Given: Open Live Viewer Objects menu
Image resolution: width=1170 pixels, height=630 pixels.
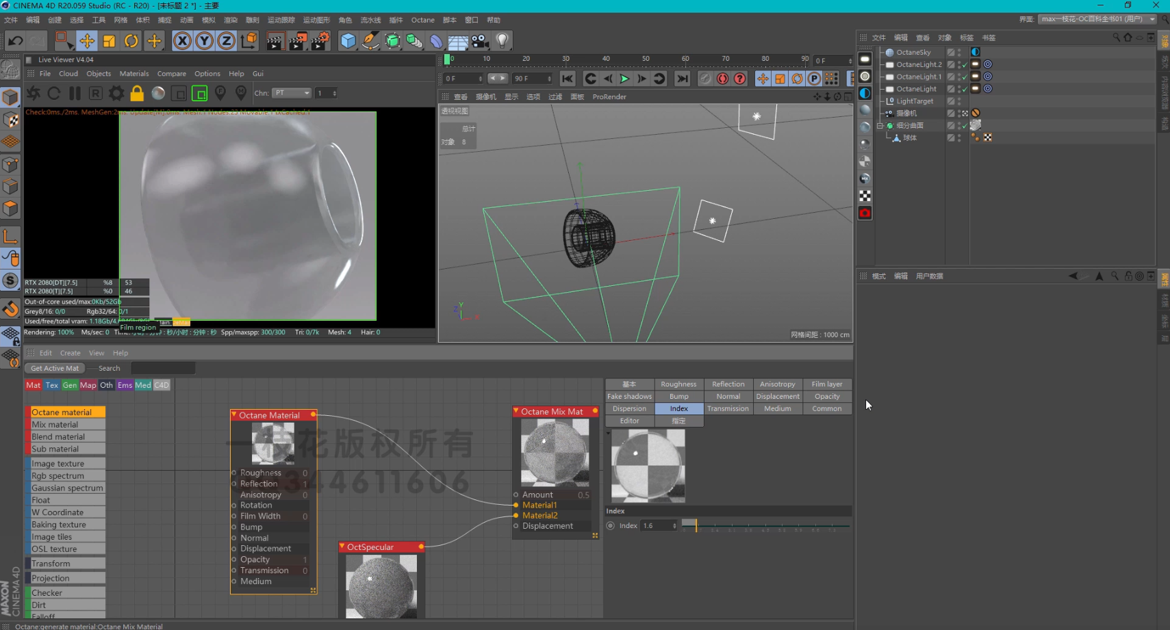Looking at the screenshot, I should click(x=99, y=74).
